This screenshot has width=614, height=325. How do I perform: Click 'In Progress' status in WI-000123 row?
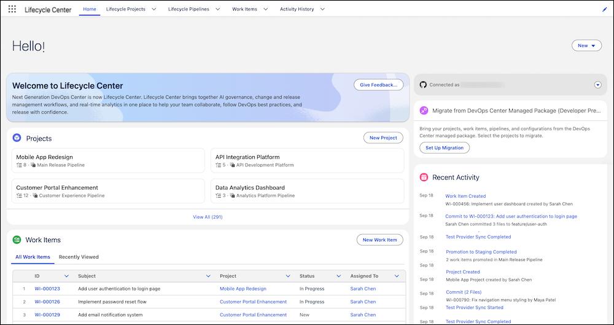312,289
